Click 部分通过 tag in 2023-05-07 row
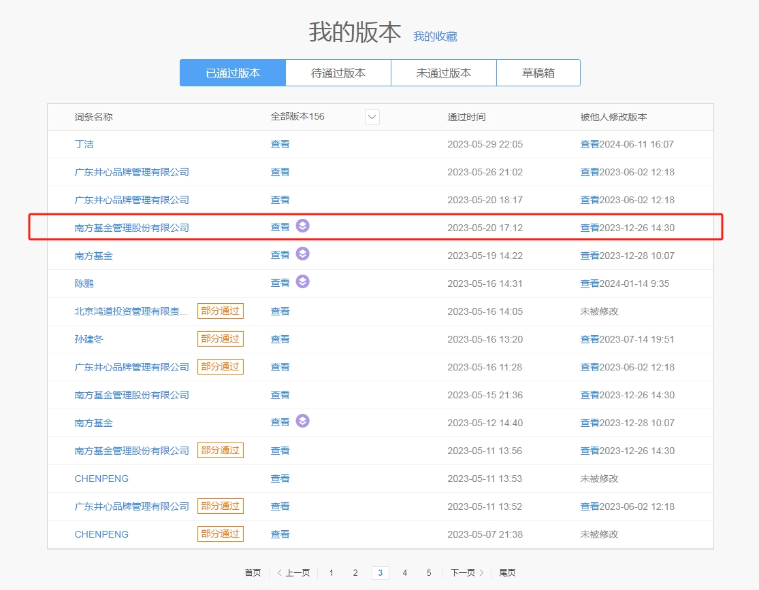Viewport: 759px width, 590px height. click(x=221, y=534)
